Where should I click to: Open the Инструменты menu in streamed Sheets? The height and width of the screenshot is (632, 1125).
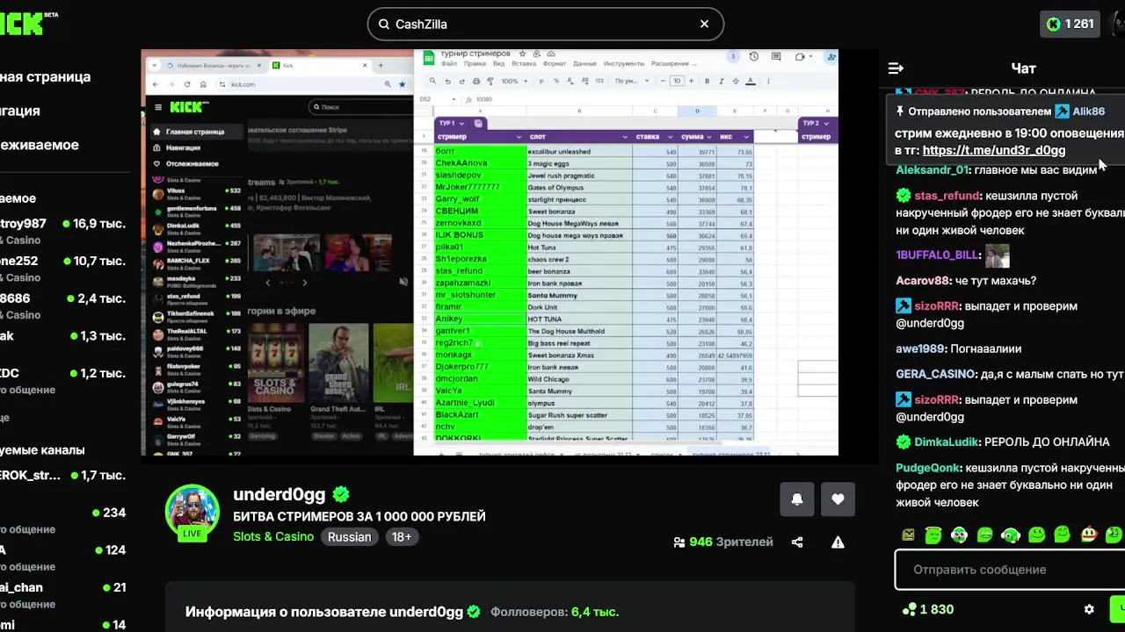624,64
